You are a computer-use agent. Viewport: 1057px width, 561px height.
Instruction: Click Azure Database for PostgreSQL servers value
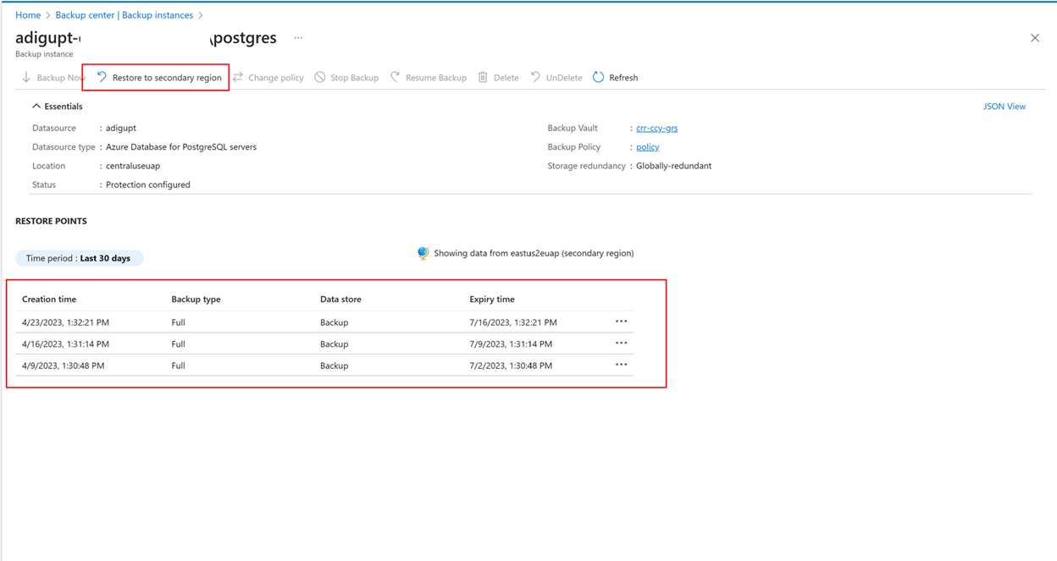[181, 147]
